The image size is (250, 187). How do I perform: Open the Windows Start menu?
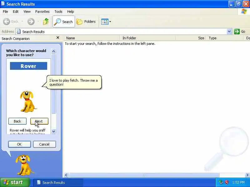[x=15, y=182]
